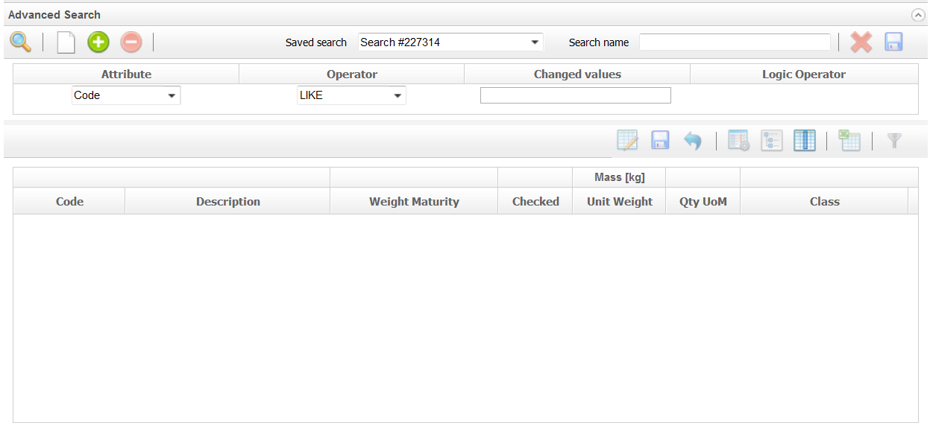Delete saved search with red X
Viewport: 930px width, 423px height.
pyautogui.click(x=861, y=42)
